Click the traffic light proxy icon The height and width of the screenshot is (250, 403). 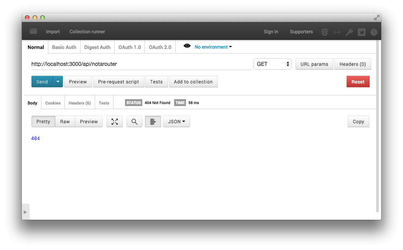coord(324,32)
